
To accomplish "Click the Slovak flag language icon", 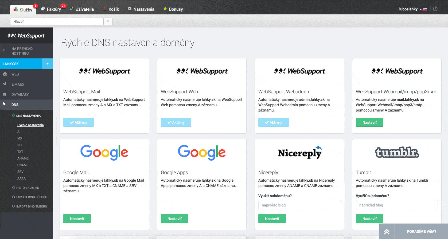I will pos(425,9).
